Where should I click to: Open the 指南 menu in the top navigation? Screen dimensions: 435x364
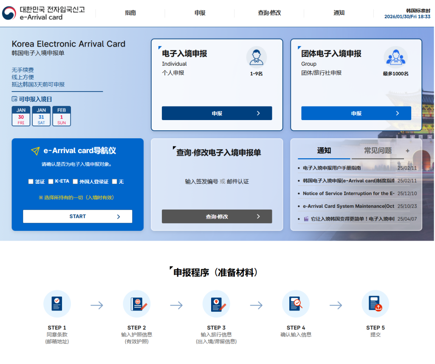pyautogui.click(x=130, y=13)
